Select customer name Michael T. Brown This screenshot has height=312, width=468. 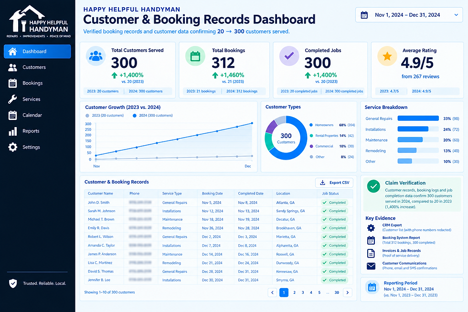click(x=101, y=219)
